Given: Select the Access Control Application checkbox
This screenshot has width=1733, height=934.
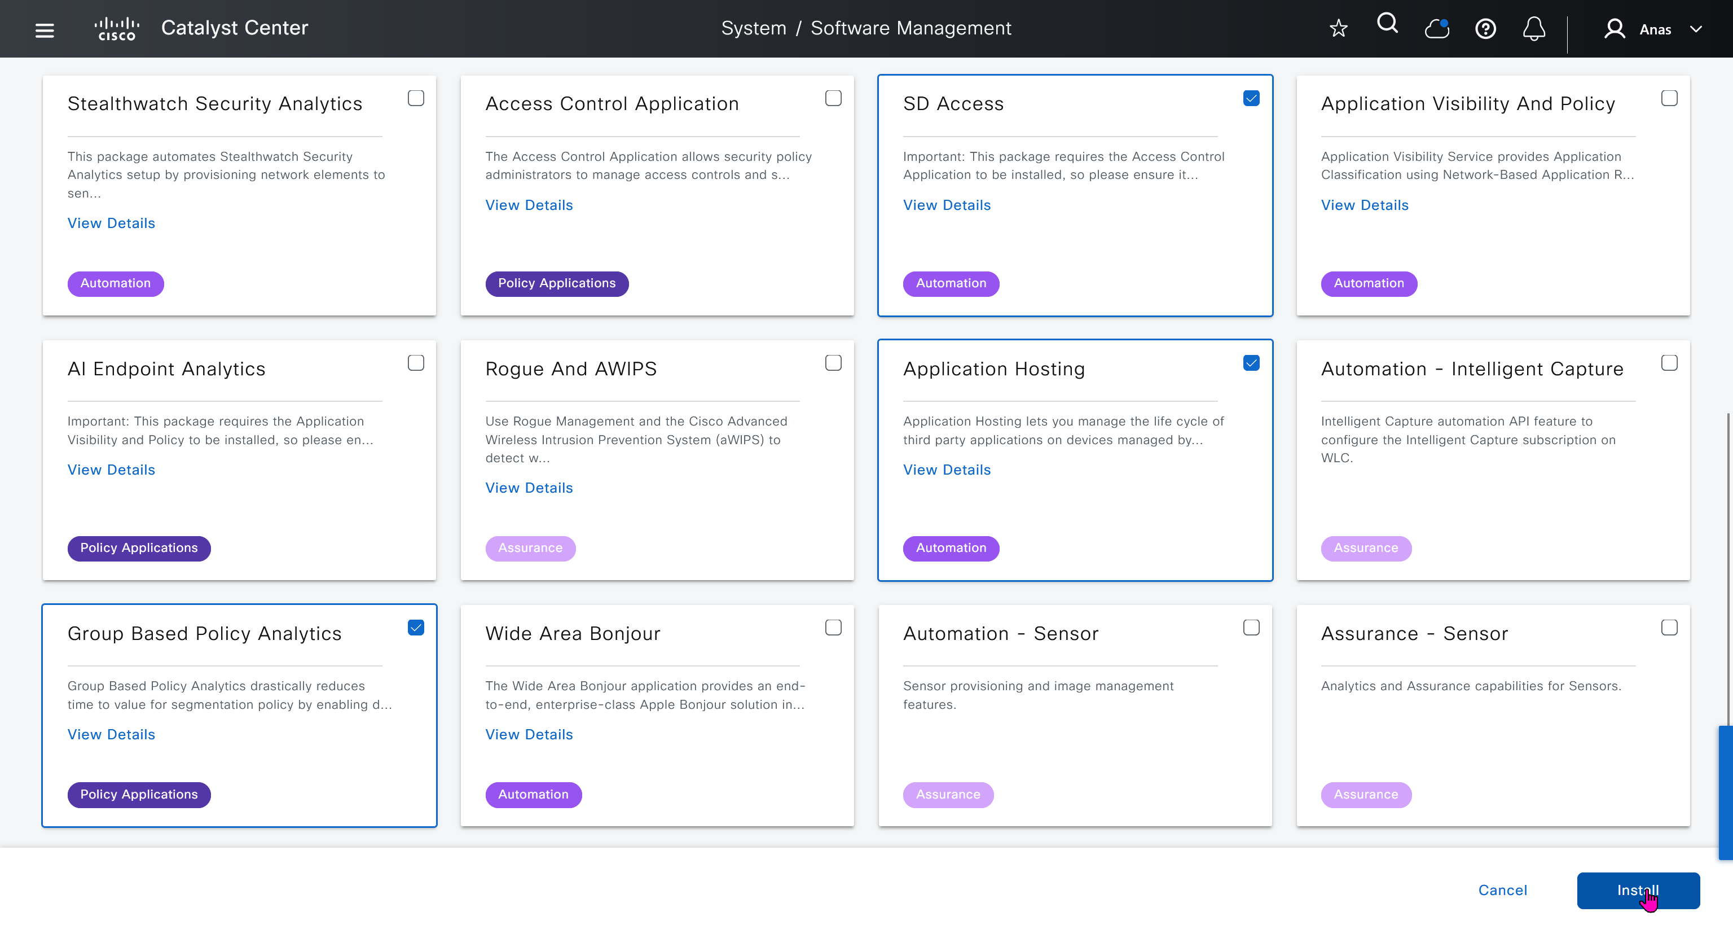Looking at the screenshot, I should 833,98.
